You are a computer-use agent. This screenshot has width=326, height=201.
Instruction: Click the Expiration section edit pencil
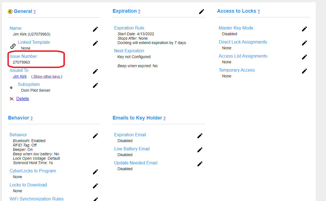point(202,12)
